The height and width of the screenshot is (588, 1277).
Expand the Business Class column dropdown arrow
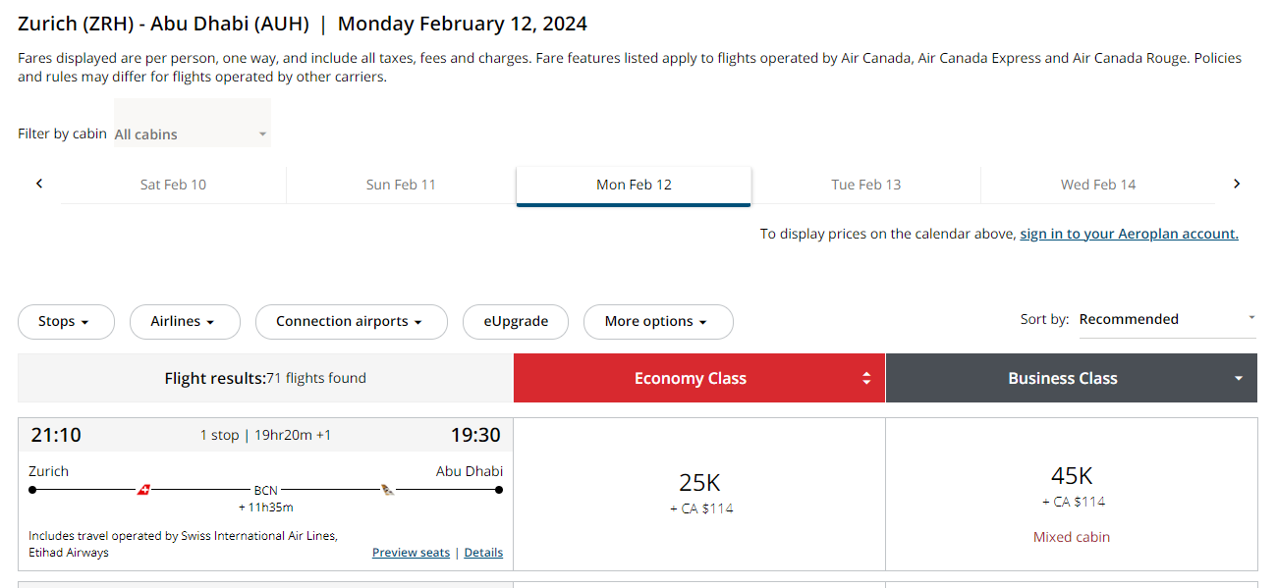(1237, 377)
